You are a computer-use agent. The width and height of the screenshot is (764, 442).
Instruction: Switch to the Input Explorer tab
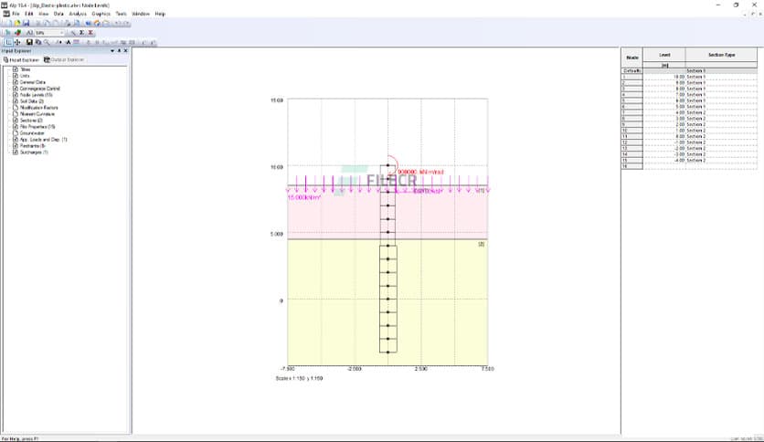tap(21, 60)
